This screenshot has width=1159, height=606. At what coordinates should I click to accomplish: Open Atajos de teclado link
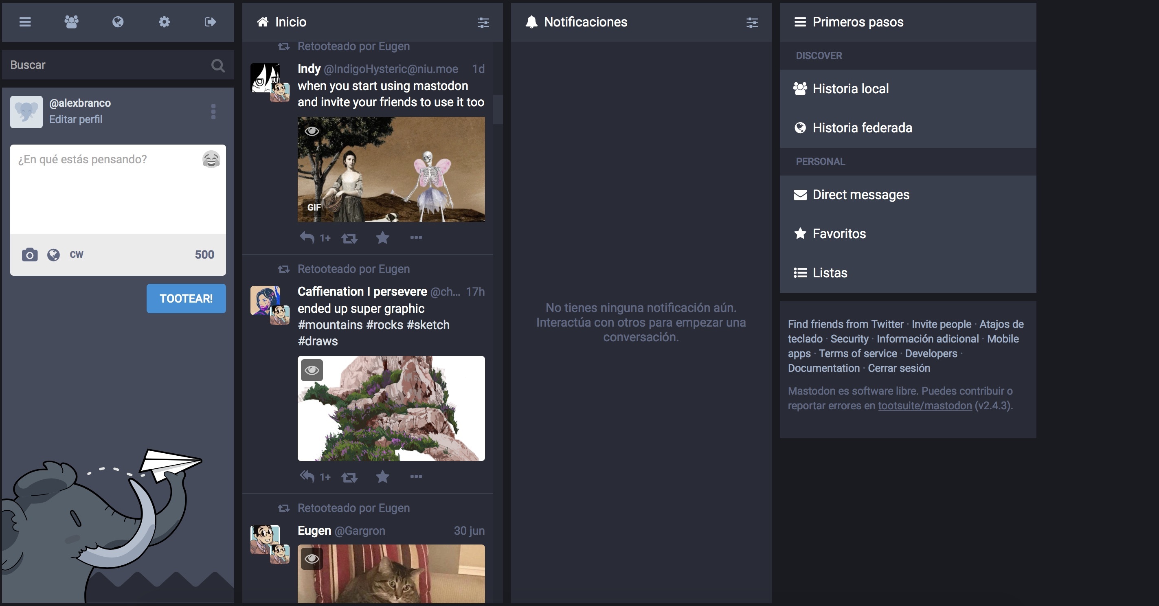tap(1001, 324)
